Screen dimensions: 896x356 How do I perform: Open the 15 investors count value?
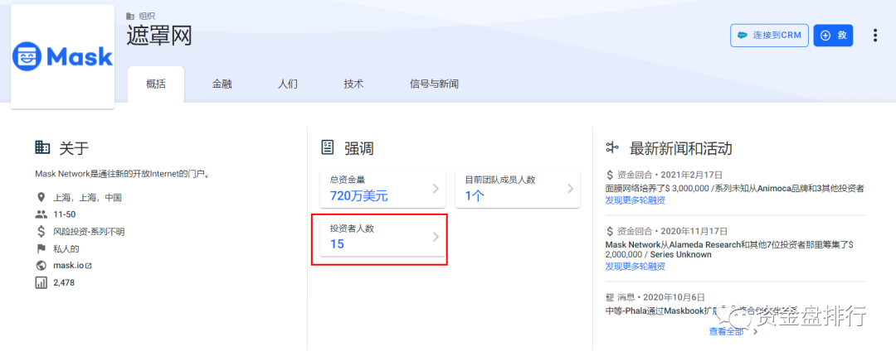point(337,244)
